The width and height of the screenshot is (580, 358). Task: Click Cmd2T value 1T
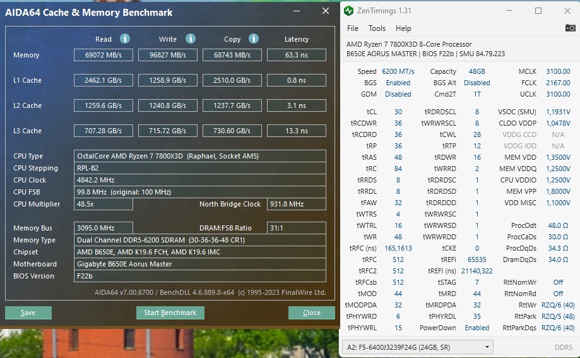tap(476, 94)
